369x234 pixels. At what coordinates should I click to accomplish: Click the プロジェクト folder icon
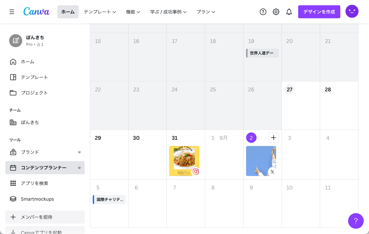click(x=13, y=93)
